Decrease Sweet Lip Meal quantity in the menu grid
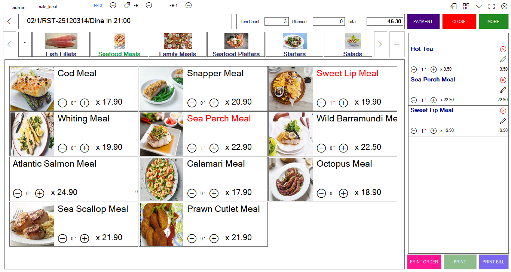This screenshot has width=511, height=272. (321, 103)
